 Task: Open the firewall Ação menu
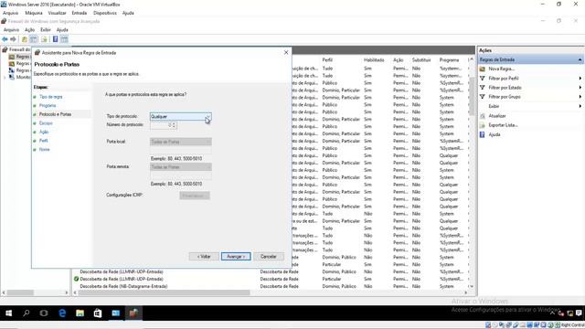coord(29,30)
